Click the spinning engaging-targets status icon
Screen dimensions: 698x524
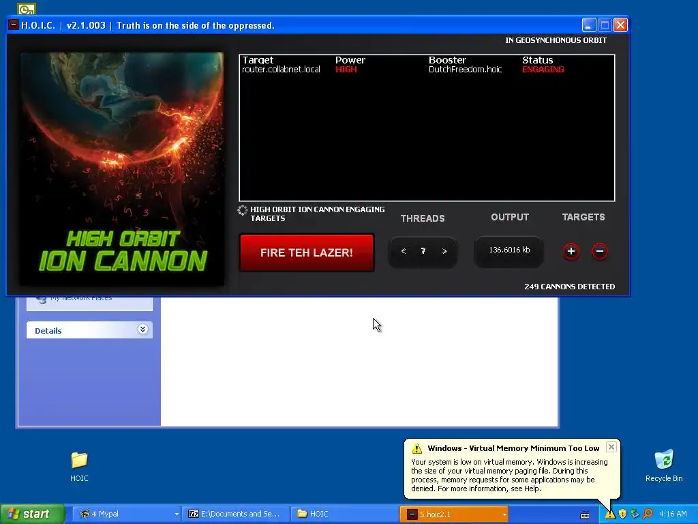[x=243, y=210]
